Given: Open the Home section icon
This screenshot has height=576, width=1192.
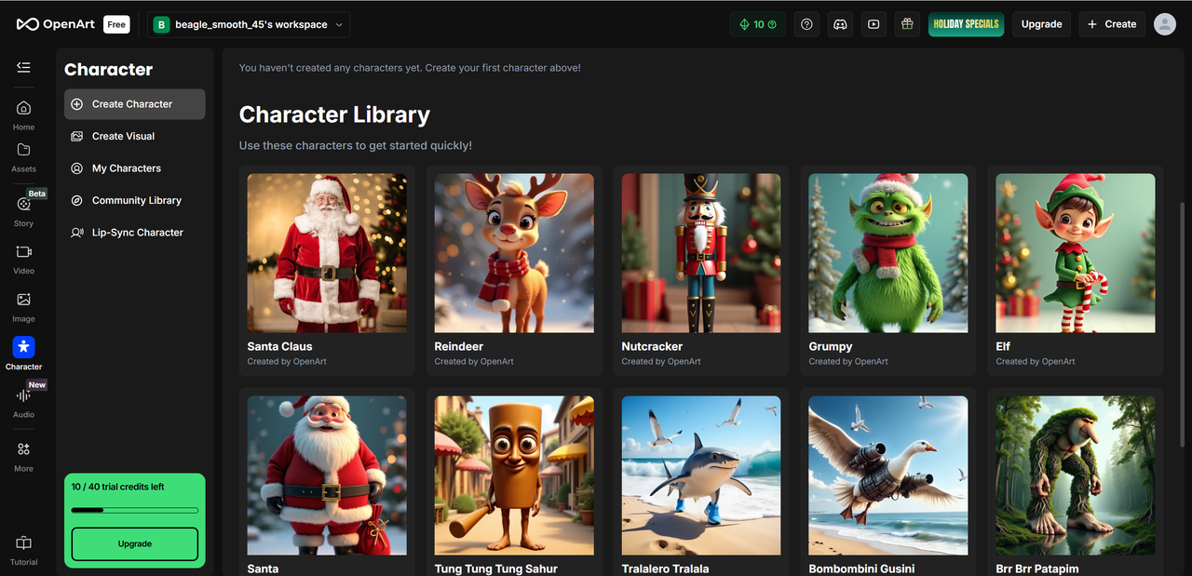Looking at the screenshot, I should click(23, 108).
